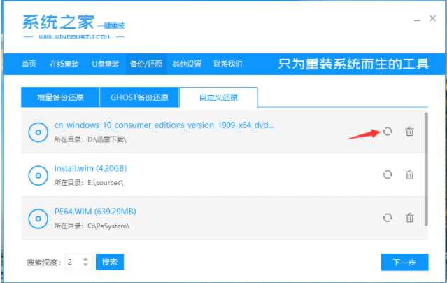447x283 pixels.
Task: Increase search depth with up arrow
Action: (86, 258)
